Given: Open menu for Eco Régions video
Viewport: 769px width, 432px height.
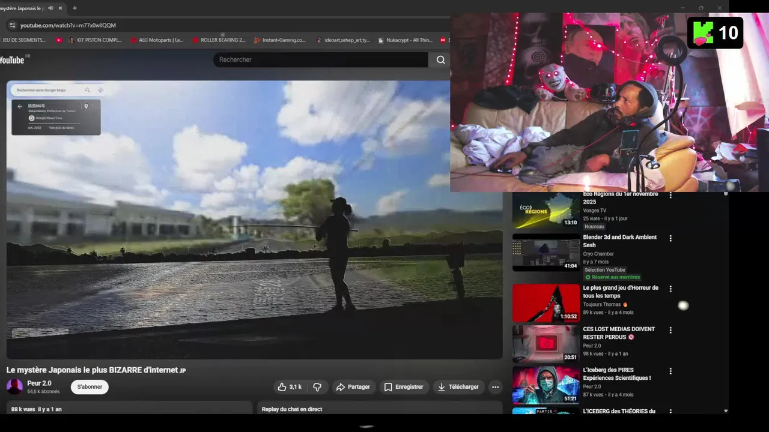Looking at the screenshot, I should [x=670, y=196].
